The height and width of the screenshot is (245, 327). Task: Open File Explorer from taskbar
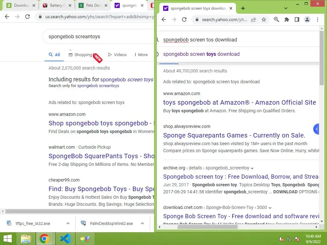pyautogui.click(x=26, y=239)
